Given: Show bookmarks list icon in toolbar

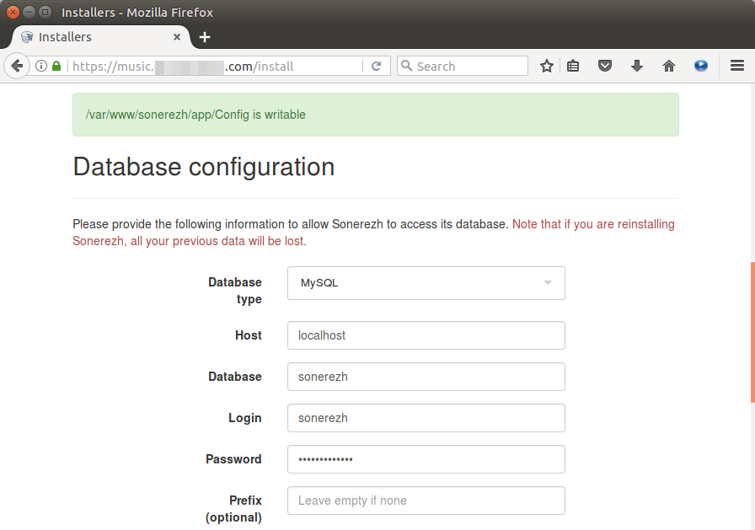Looking at the screenshot, I should point(574,66).
